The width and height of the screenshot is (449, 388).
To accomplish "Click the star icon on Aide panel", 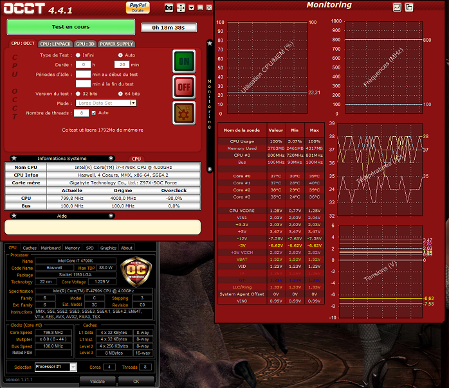I will click(14, 216).
